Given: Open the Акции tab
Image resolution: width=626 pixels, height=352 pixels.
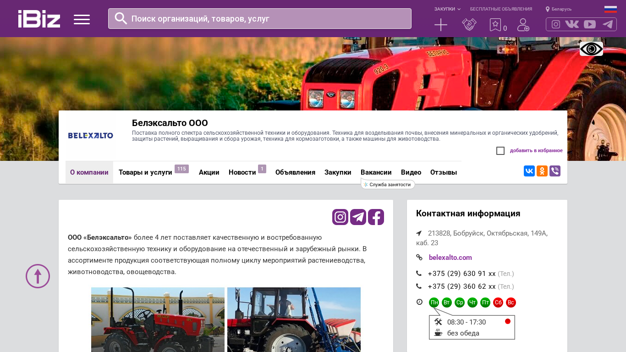Looking at the screenshot, I should [x=209, y=172].
